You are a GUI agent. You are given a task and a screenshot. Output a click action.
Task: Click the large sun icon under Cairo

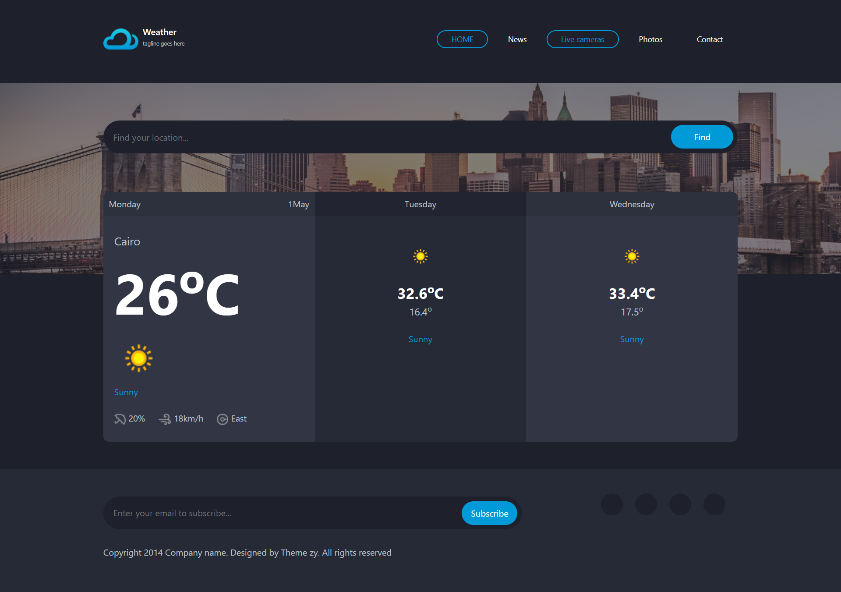(139, 358)
